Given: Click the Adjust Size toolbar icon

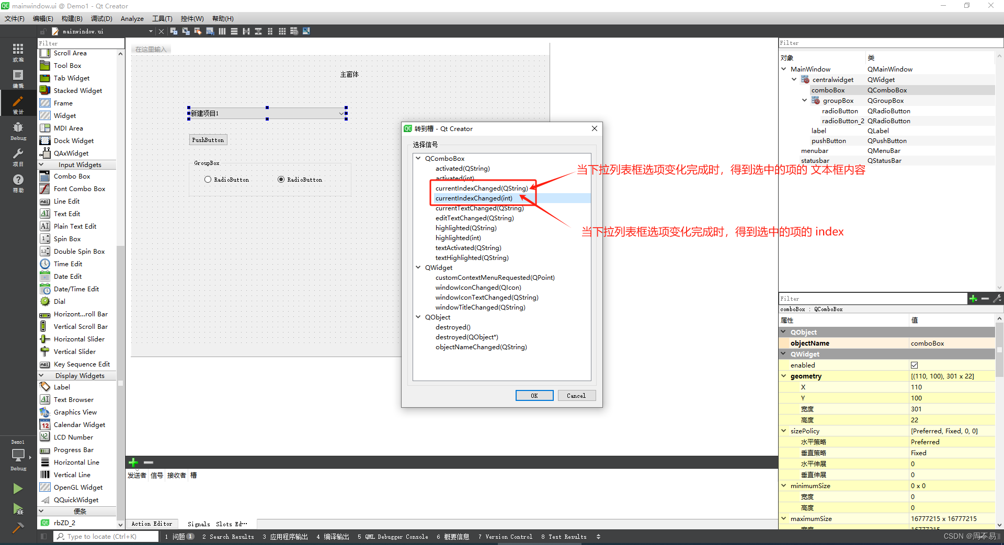Looking at the screenshot, I should point(306,31).
